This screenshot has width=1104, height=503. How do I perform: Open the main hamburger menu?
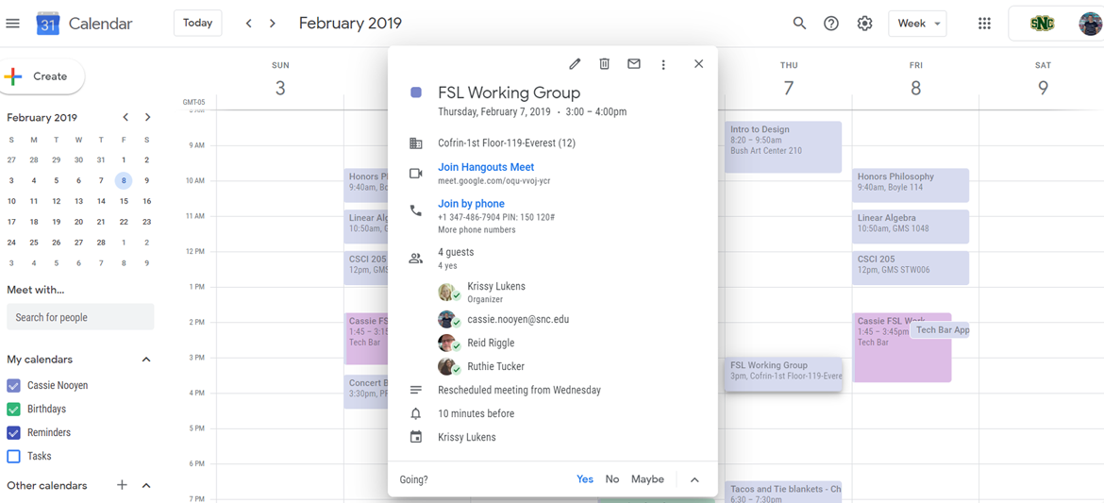[x=13, y=24]
